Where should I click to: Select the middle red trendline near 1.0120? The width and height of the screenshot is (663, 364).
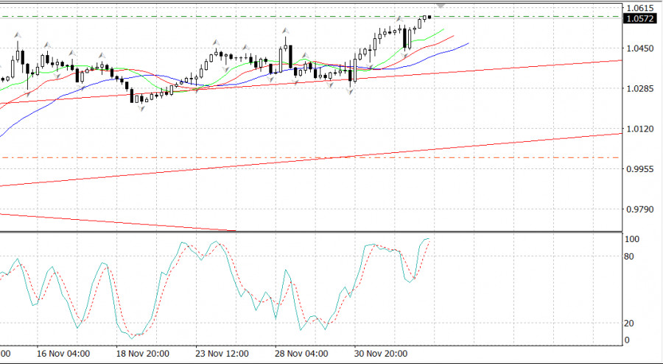tap(516, 140)
